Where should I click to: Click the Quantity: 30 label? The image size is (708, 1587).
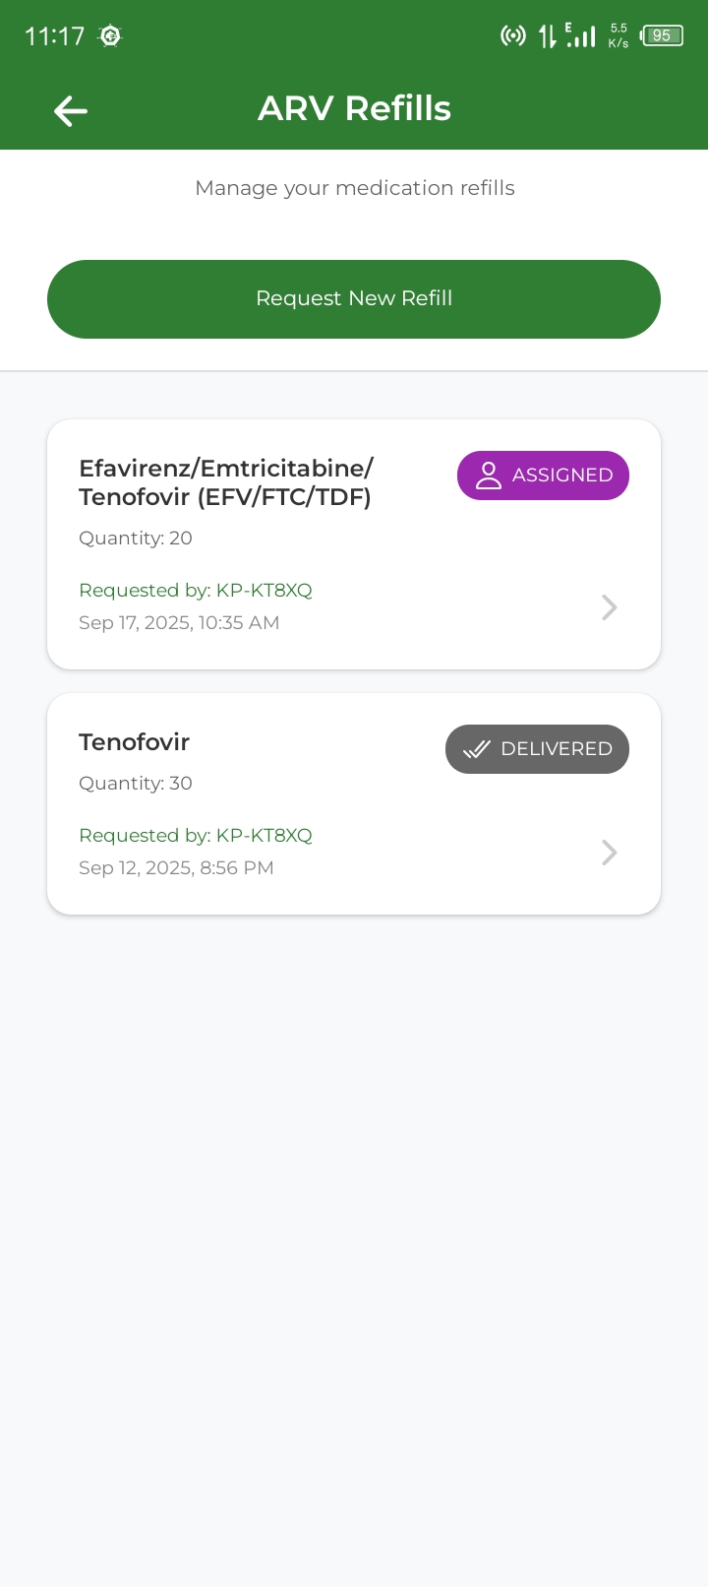pyautogui.click(x=136, y=784)
